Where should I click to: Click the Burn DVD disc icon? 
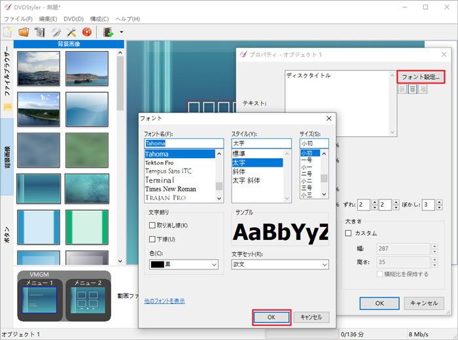pyautogui.click(x=87, y=32)
